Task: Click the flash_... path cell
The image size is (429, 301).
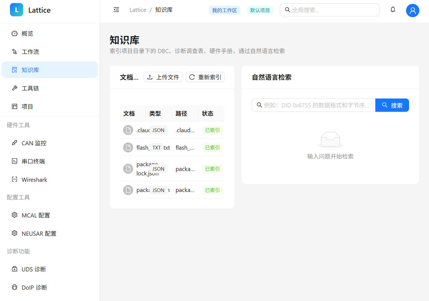Action: pos(185,148)
